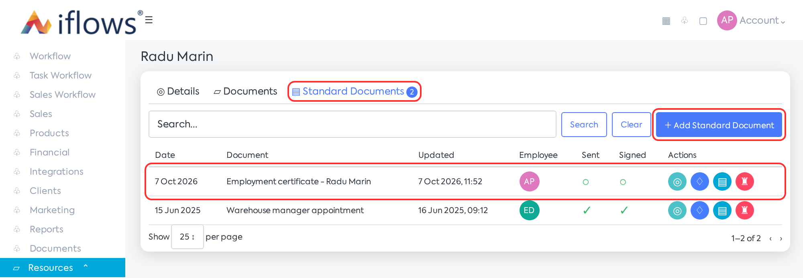
Task: Click the 16 Jun 2025, 09:12 updated cell
Action: pos(453,210)
